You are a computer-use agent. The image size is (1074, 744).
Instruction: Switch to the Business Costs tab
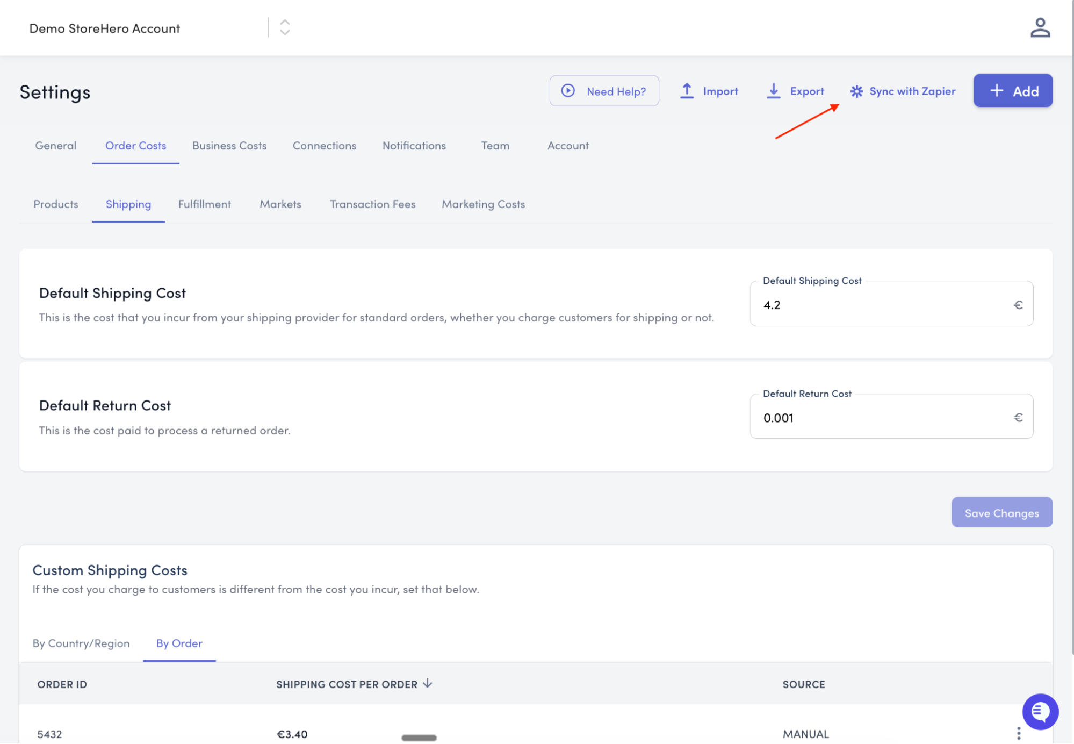tap(229, 146)
